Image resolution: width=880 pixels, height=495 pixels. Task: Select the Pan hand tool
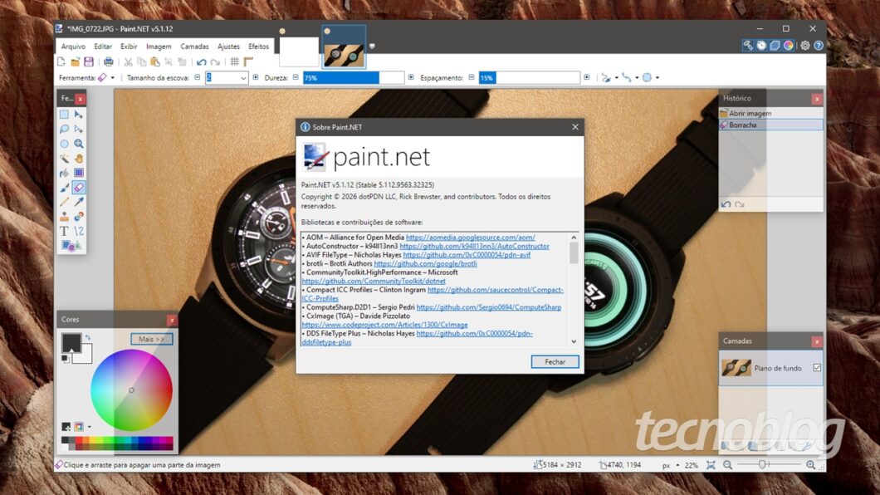[x=79, y=159]
